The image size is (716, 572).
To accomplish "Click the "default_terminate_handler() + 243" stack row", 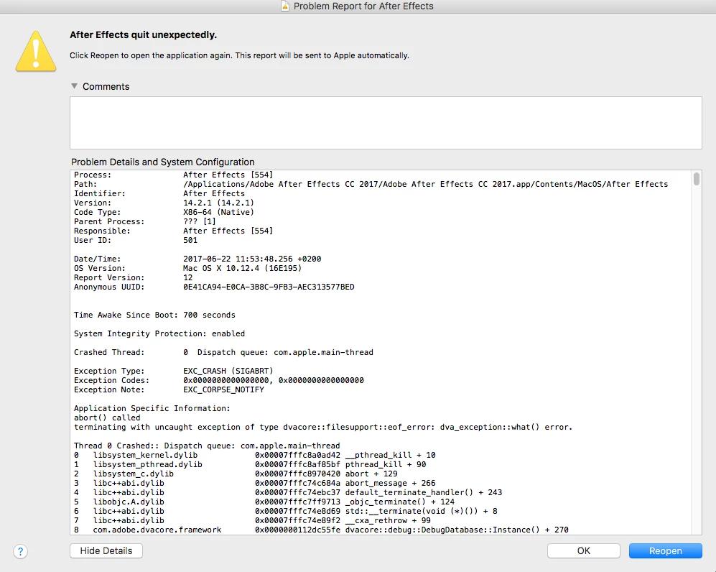I will pos(288,492).
